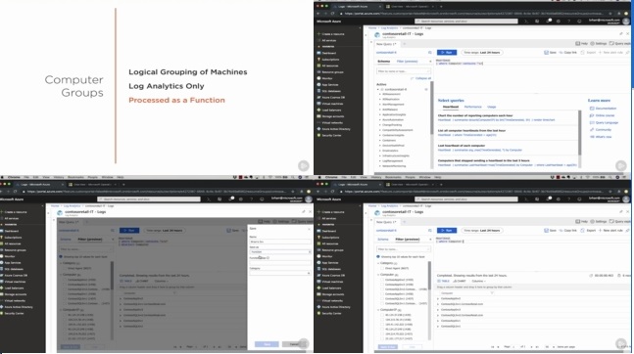Close the Save dialog with its X icon
The width and height of the screenshot is (634, 354).
309,229
